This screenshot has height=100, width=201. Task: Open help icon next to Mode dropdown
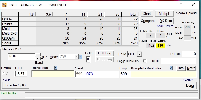tap(81, 57)
